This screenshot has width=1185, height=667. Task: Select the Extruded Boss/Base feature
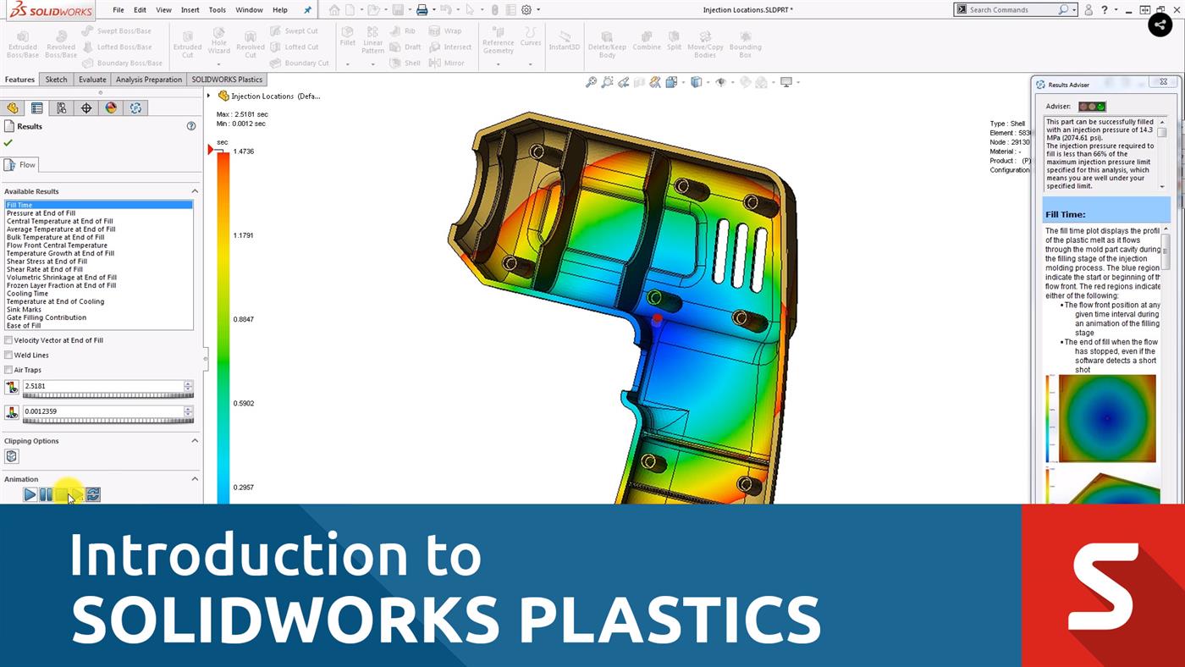coord(22,41)
